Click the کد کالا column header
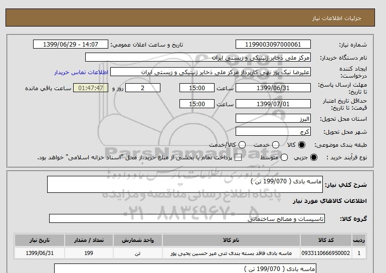 pyautogui.click(x=326, y=240)
